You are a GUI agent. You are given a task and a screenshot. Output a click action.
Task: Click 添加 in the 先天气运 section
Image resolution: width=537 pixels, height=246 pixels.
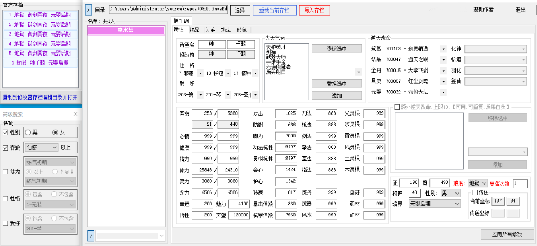[337, 95]
